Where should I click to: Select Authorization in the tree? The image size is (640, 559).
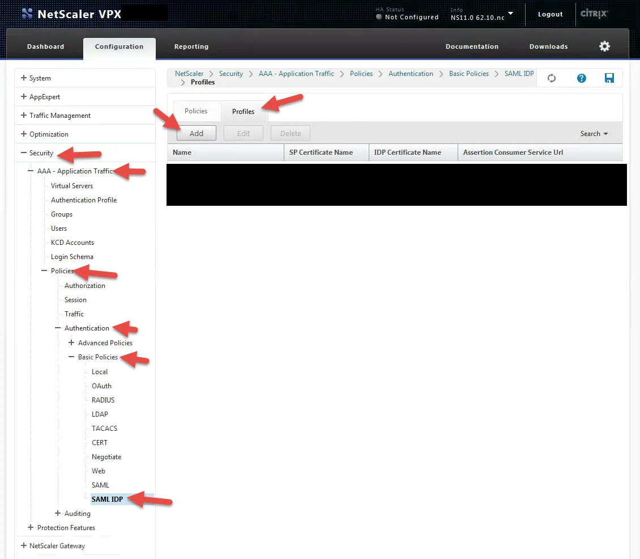(85, 286)
